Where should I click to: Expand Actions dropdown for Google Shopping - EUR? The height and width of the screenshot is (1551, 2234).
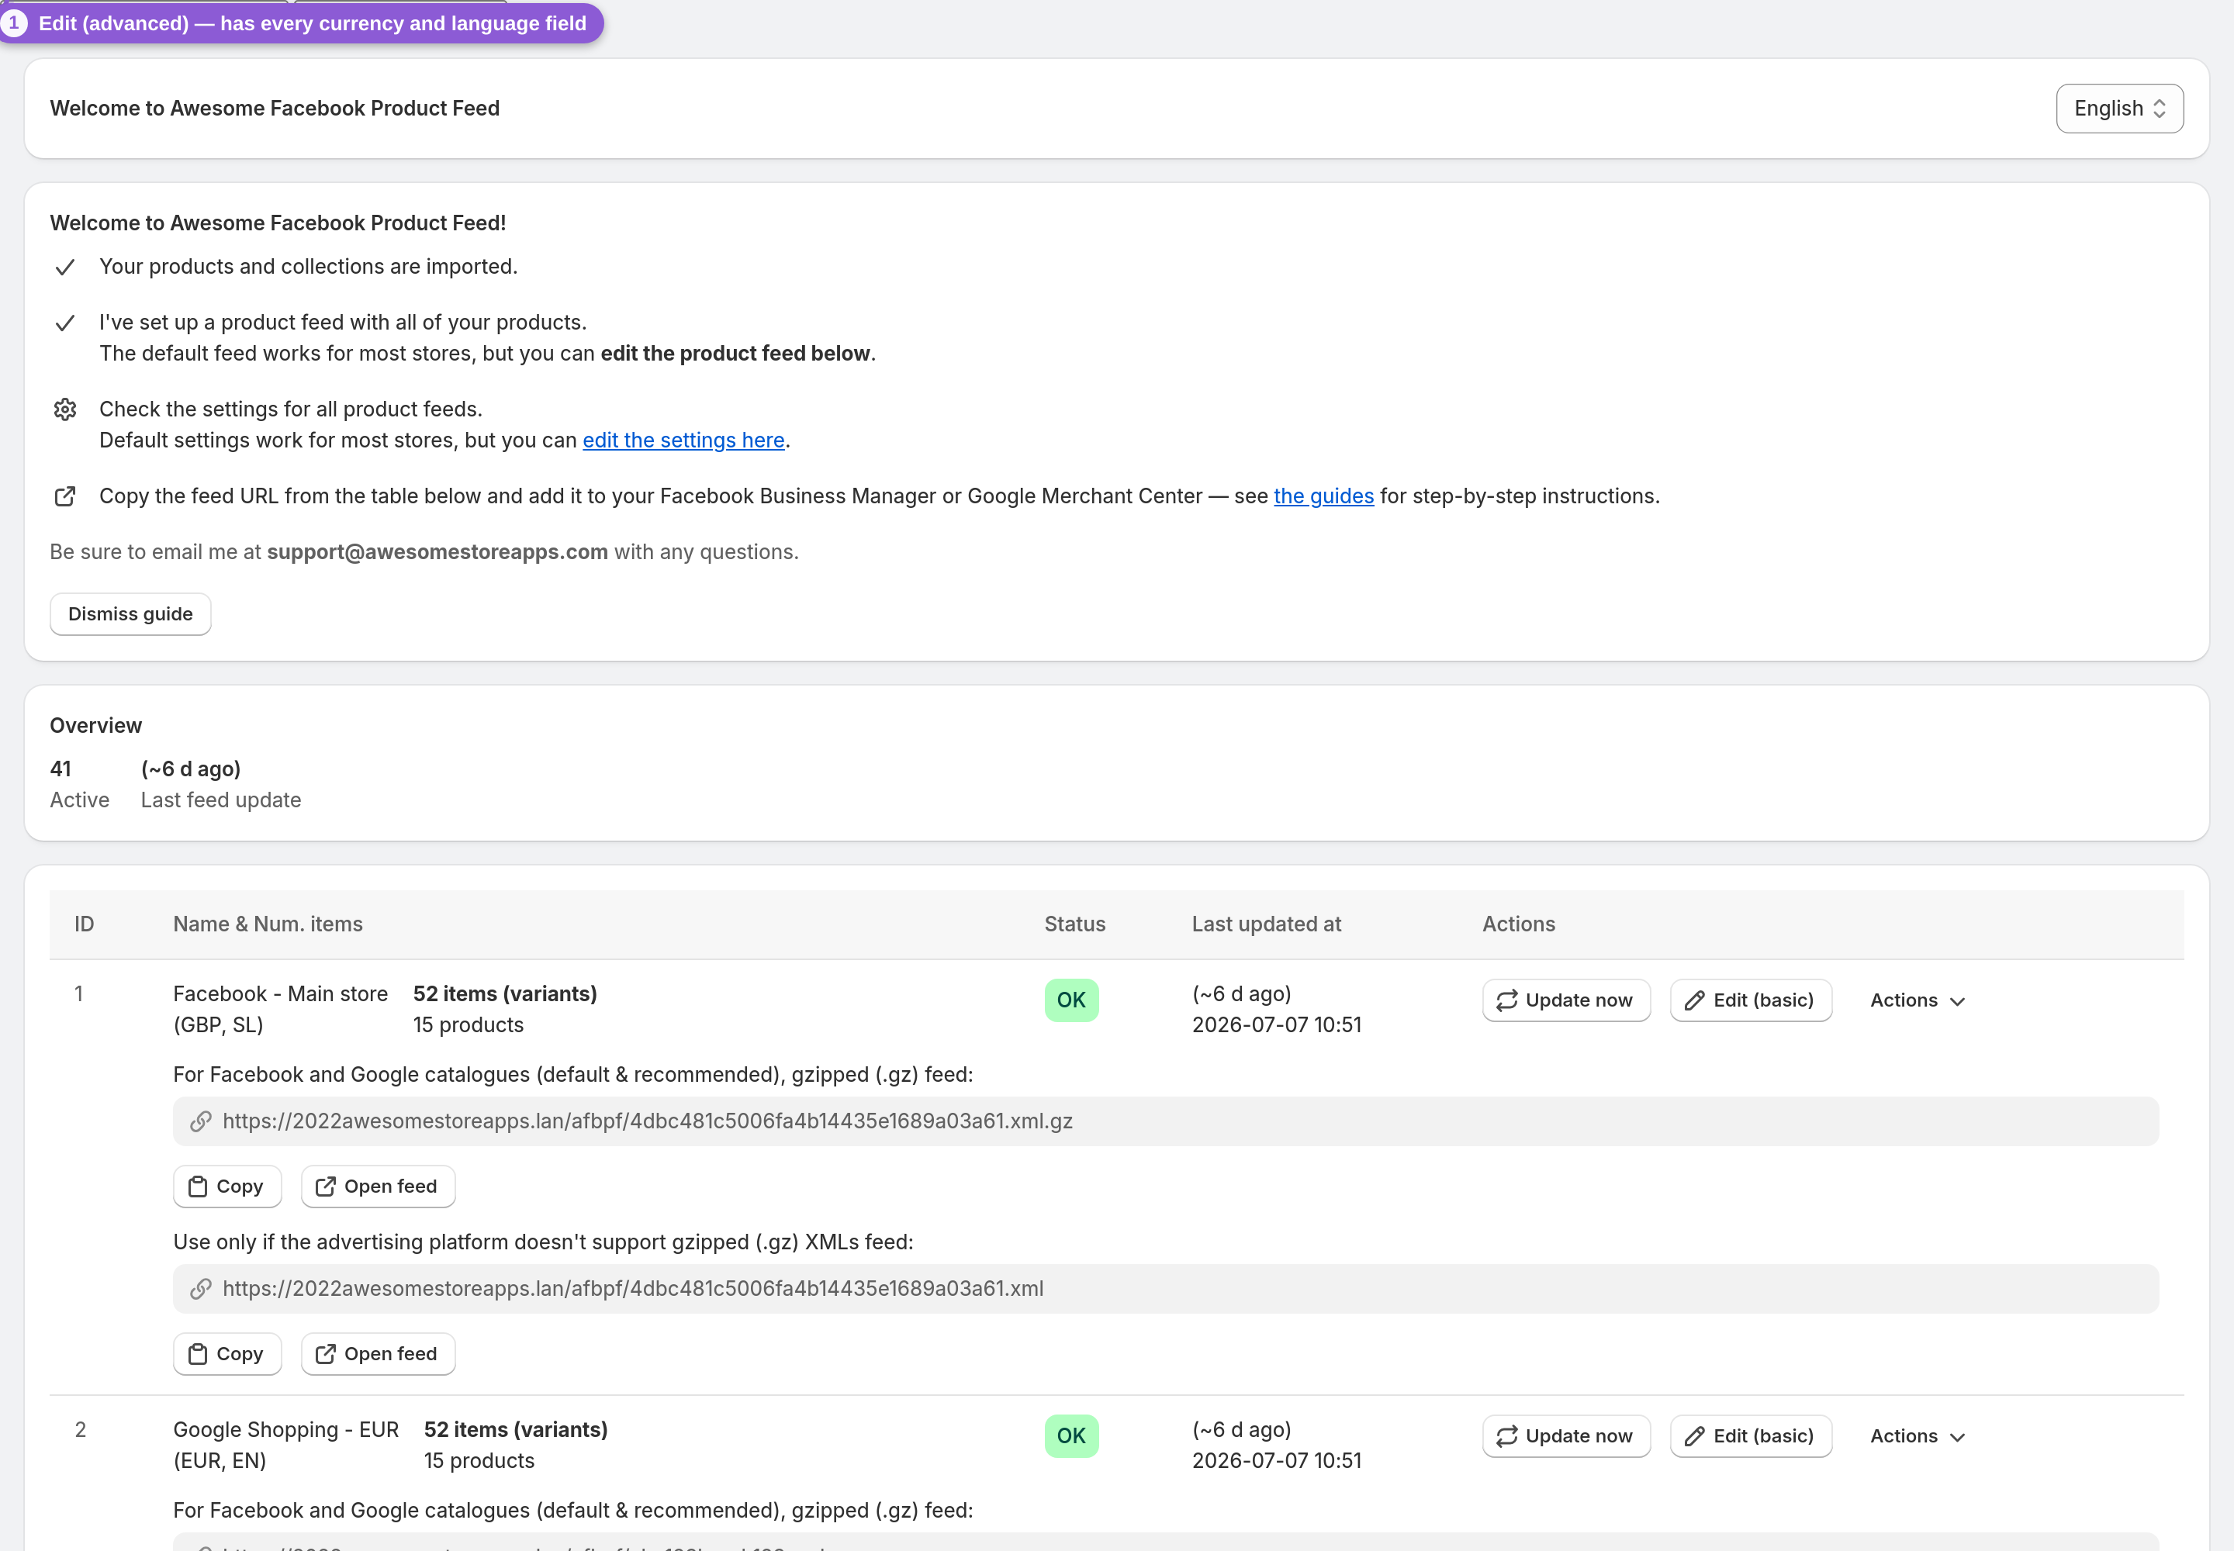(x=1918, y=1436)
